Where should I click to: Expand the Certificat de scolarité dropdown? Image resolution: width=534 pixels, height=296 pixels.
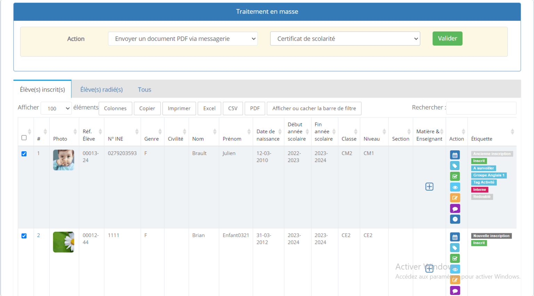(x=345, y=39)
